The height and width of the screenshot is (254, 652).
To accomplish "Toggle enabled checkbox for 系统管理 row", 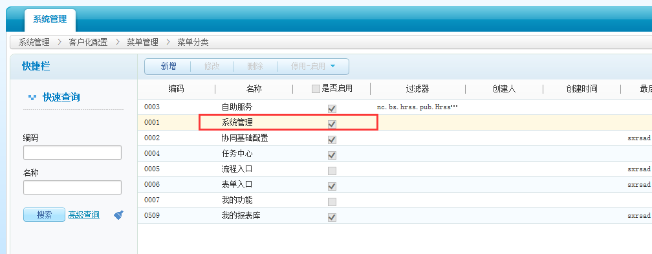I will click(332, 124).
